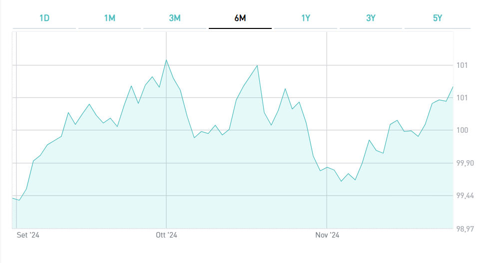Select the 1M time range tab
The image size is (487, 263).
(109, 18)
